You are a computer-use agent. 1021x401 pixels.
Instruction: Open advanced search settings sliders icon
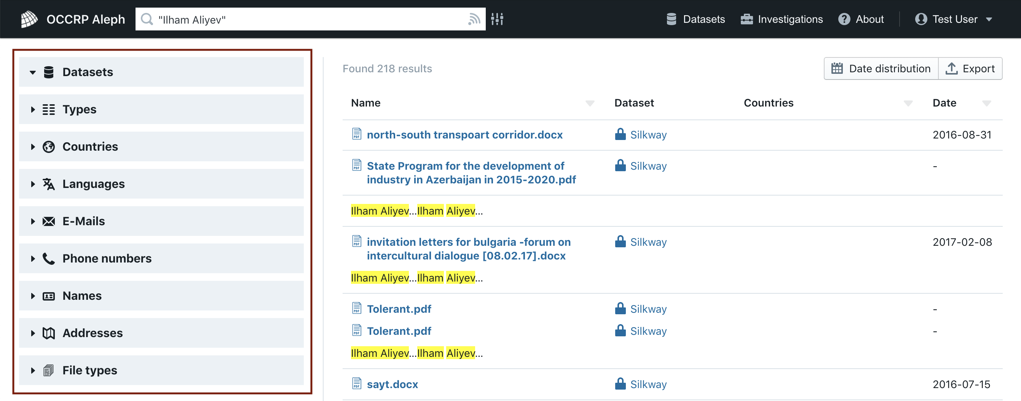pyautogui.click(x=497, y=19)
